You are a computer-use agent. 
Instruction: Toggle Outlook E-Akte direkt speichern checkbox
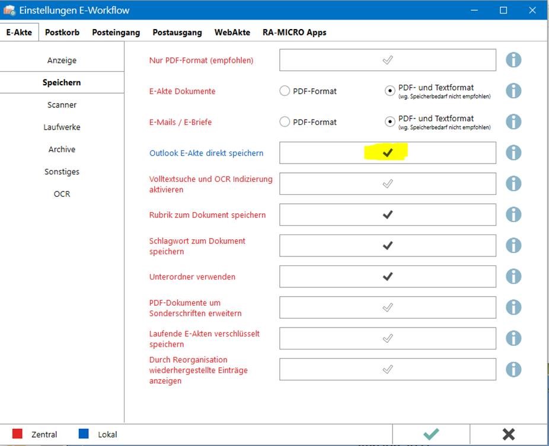[x=388, y=152]
